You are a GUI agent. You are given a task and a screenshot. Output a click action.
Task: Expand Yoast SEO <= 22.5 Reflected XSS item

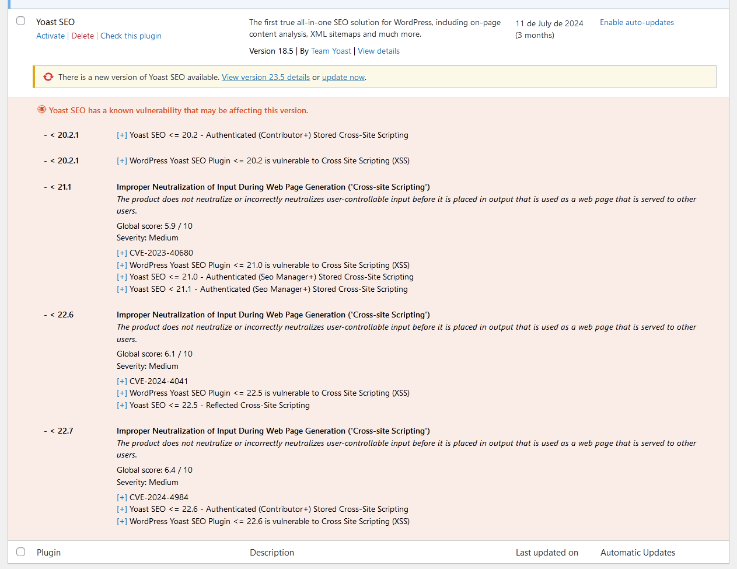[x=122, y=406]
